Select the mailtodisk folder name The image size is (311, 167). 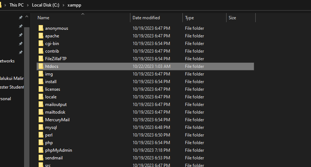coord(55,112)
